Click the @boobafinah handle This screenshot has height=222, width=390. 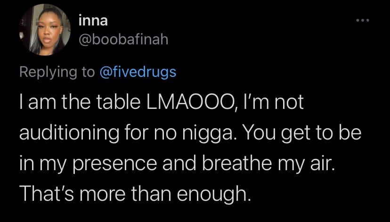tap(122, 41)
